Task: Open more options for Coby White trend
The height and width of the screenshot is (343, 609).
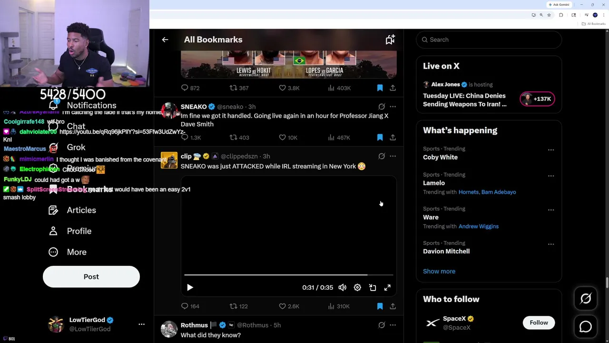Action: [551, 150]
